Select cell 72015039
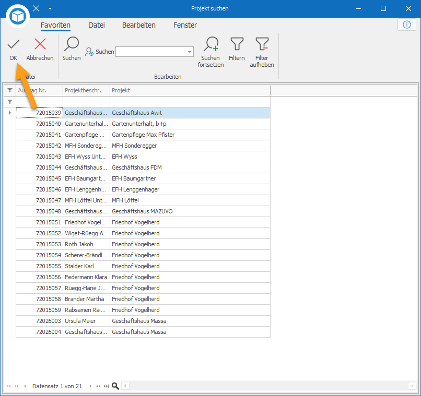 click(x=39, y=113)
